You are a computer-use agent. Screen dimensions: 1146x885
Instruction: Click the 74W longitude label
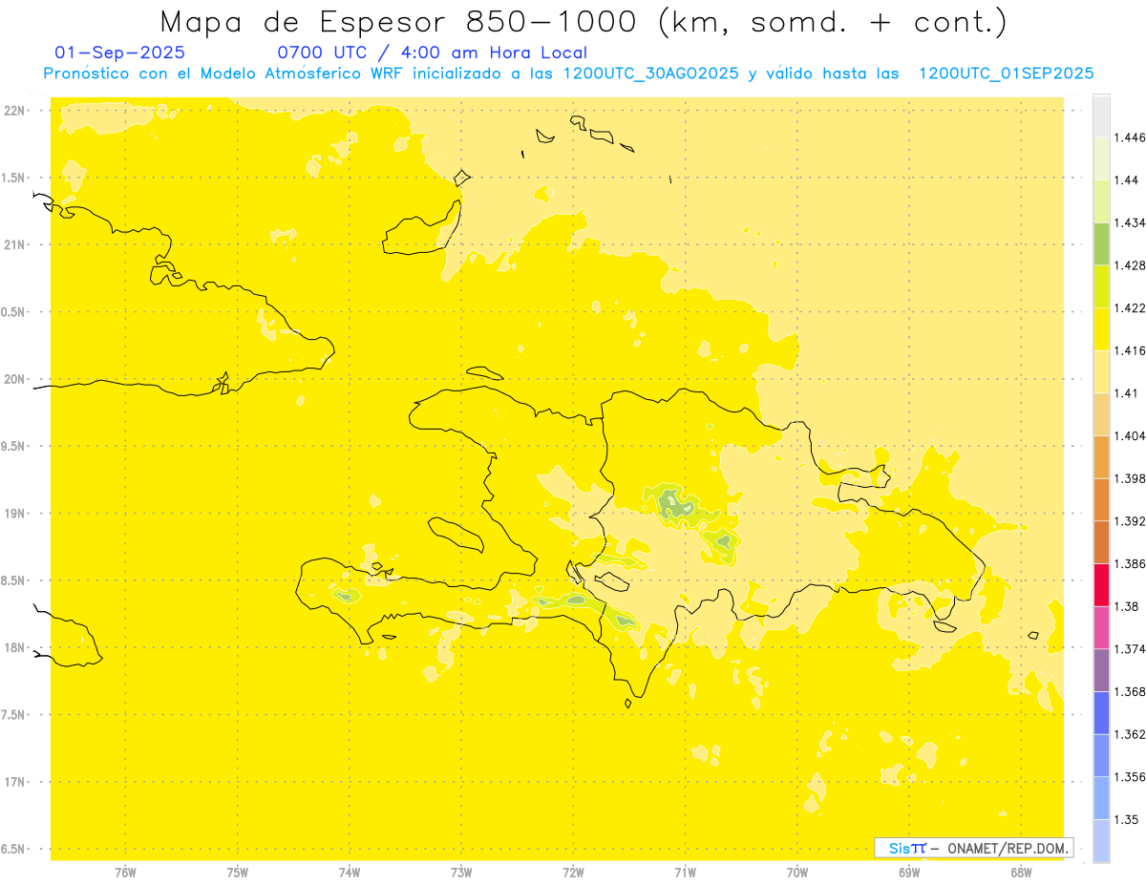click(350, 873)
